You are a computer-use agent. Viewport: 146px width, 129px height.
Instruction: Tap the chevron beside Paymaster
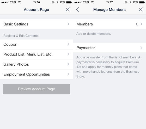pos(141,48)
